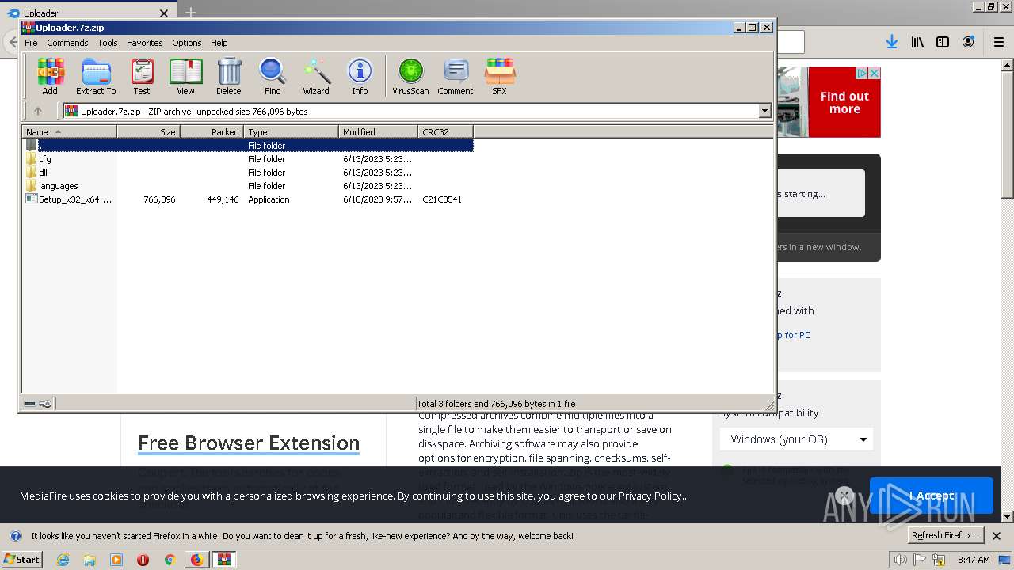Click the Refresh Firefox button
This screenshot has width=1014, height=570.
pos(945,535)
